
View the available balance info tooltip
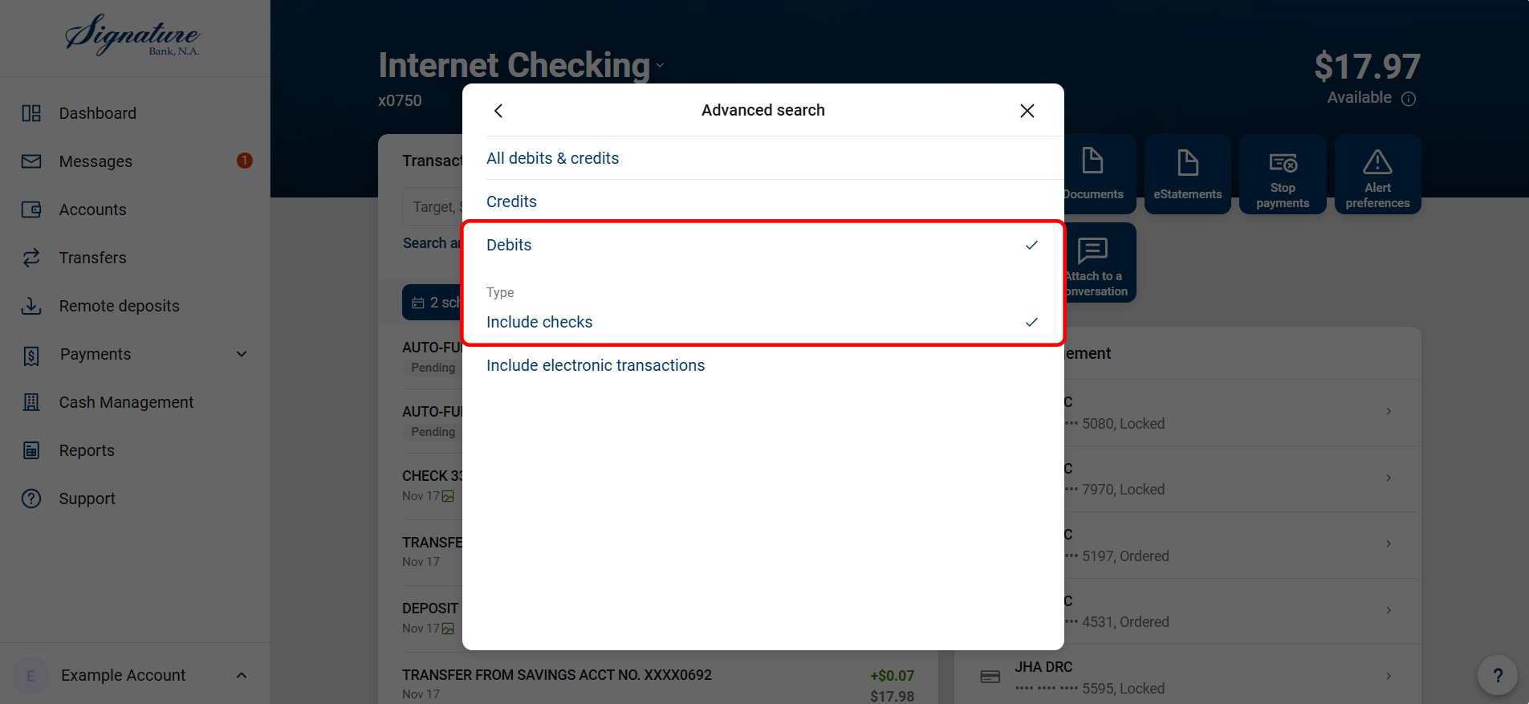1410,98
